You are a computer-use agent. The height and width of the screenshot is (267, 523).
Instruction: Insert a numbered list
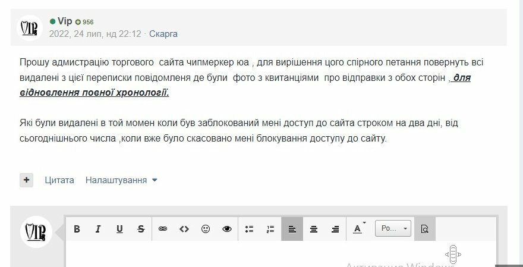(270, 229)
